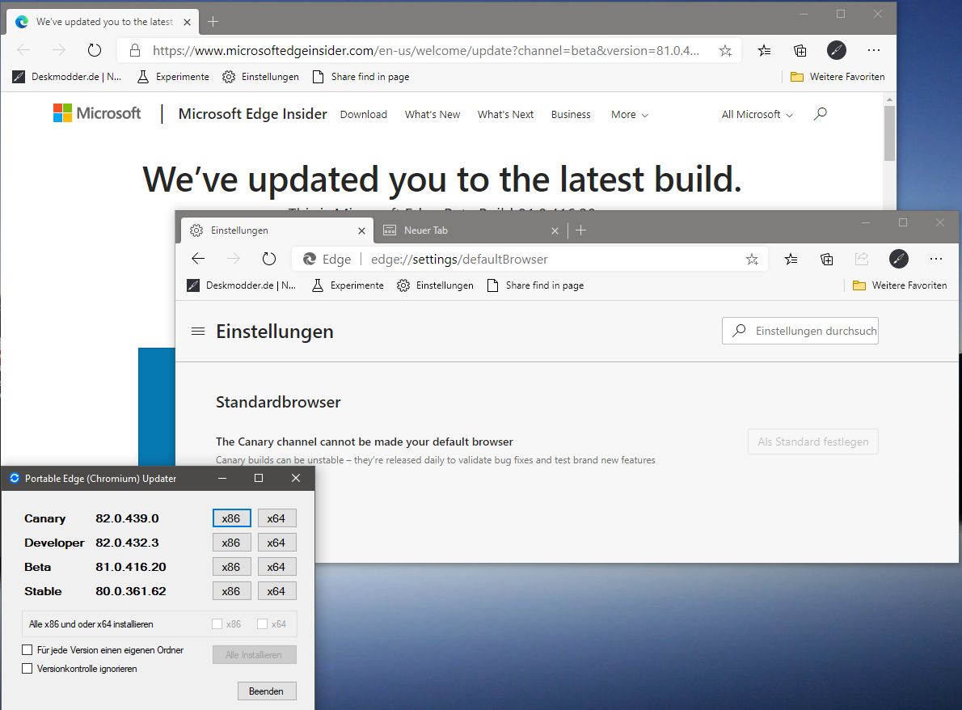The image size is (962, 710).
Task: Focus the 'Einstellungen durchsuchen' search field
Action: tap(800, 331)
